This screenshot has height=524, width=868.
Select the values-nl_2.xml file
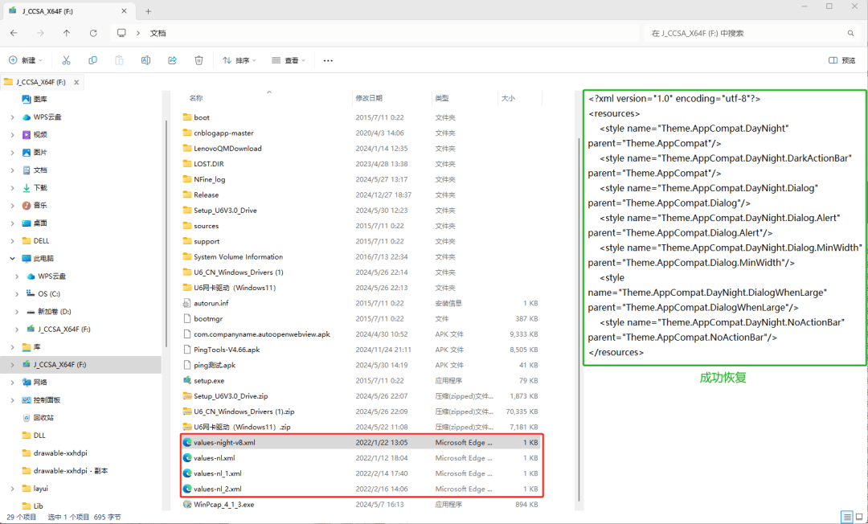(217, 489)
